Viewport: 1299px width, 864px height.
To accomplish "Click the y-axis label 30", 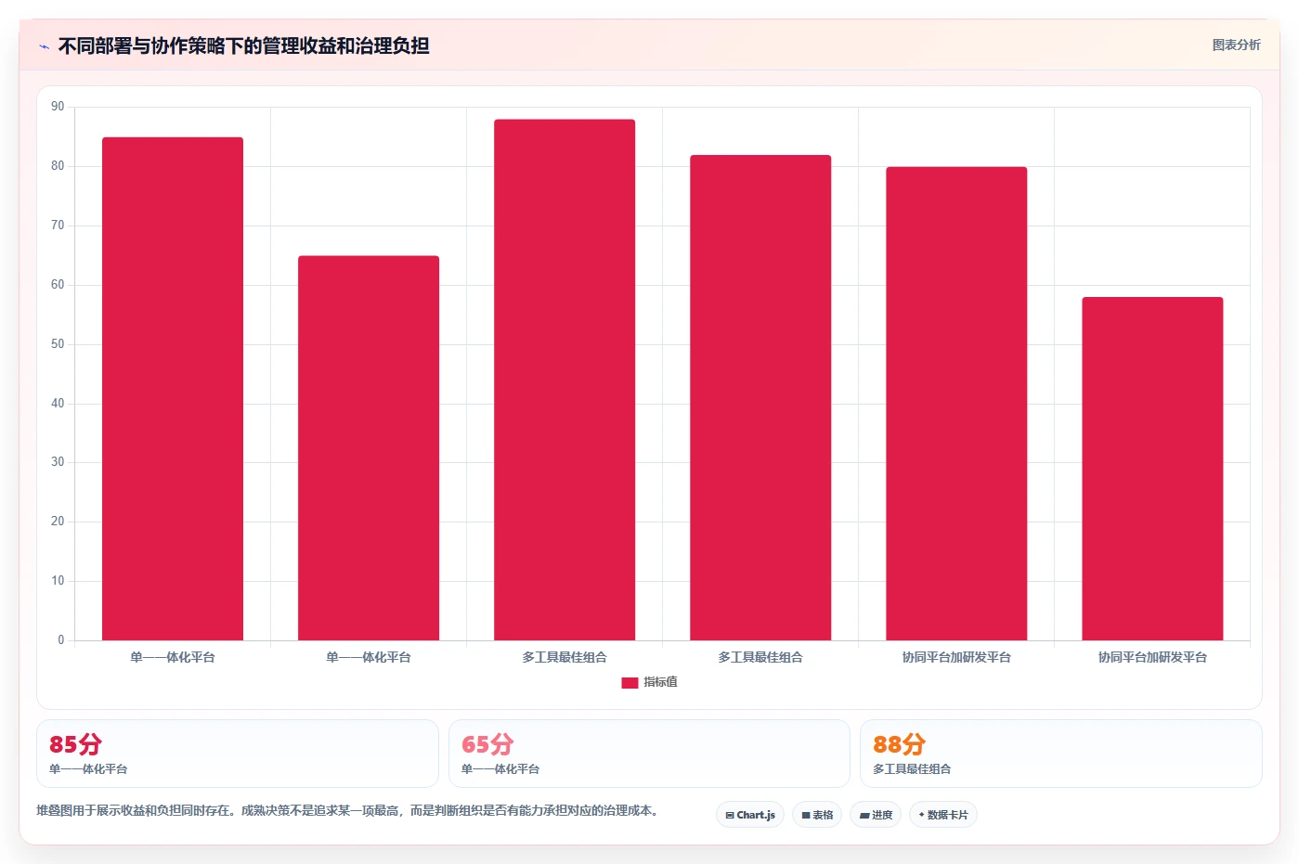I will coord(58,462).
